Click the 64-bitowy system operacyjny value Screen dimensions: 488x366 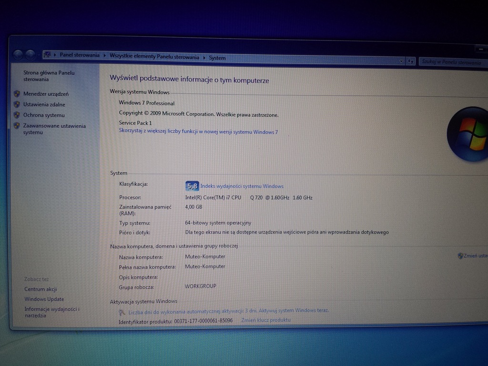coord(218,223)
